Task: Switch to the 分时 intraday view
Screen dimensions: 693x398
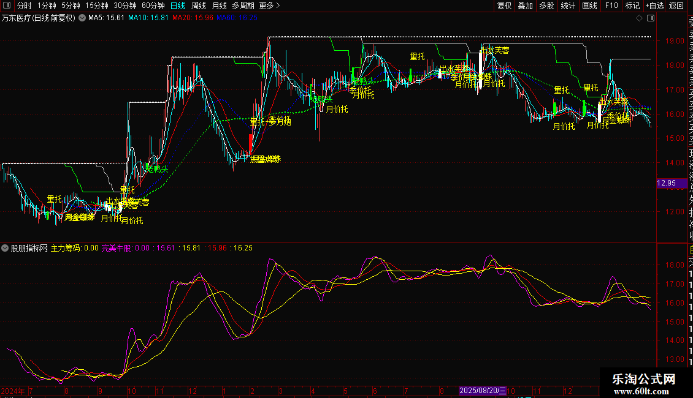Action: pos(24,6)
